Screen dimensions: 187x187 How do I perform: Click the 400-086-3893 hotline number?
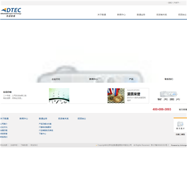coord(162,110)
